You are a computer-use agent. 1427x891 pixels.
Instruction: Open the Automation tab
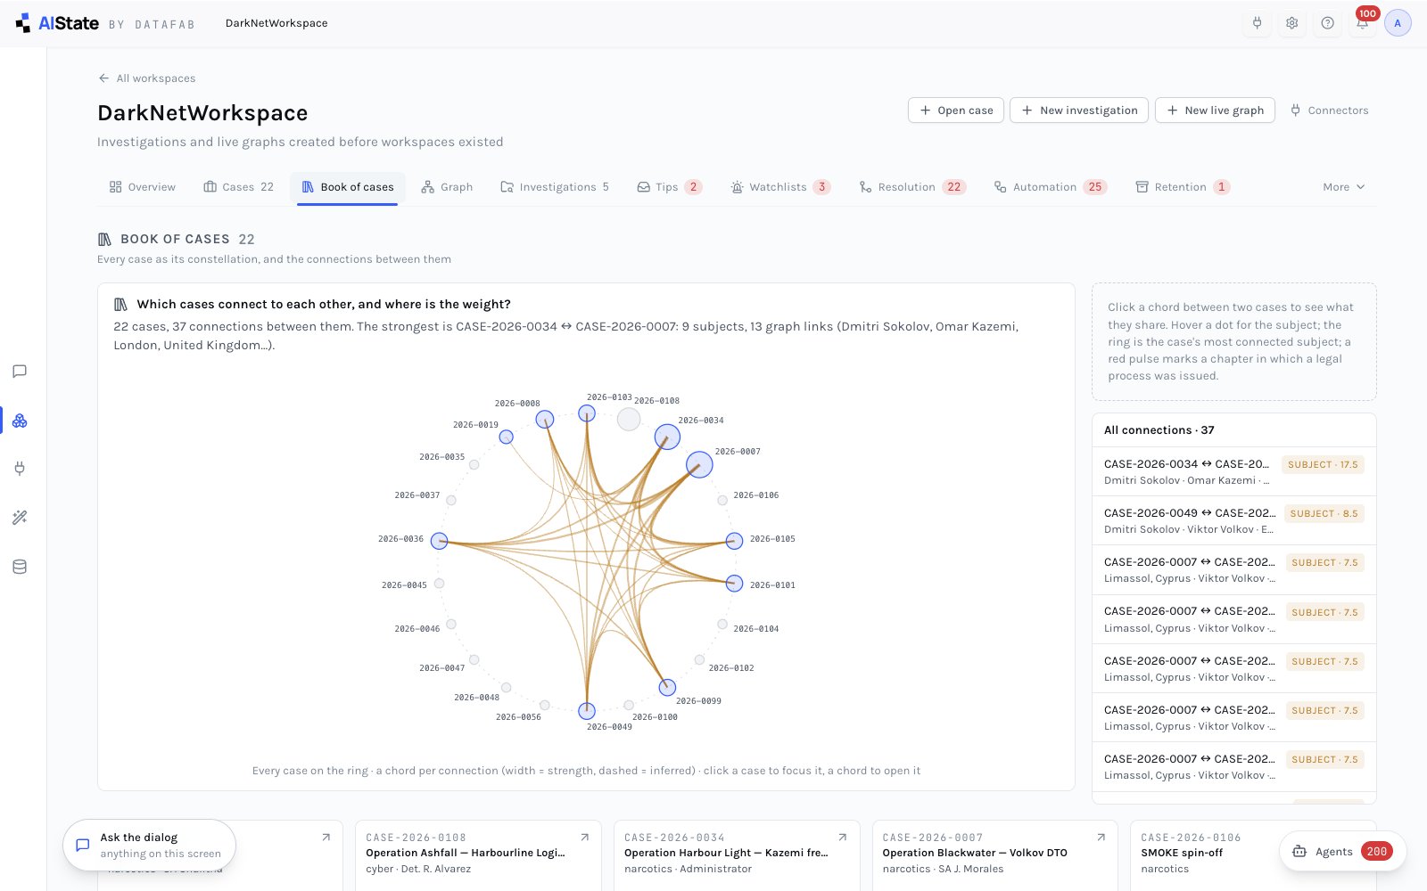pyautogui.click(x=1051, y=187)
